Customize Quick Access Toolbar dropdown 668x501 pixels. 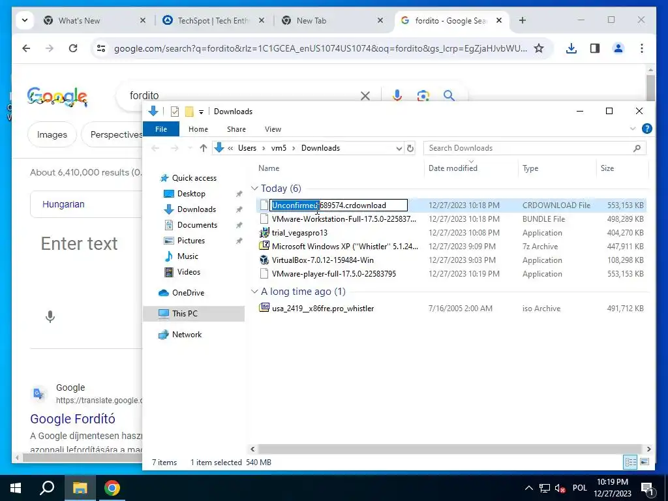tap(201, 112)
